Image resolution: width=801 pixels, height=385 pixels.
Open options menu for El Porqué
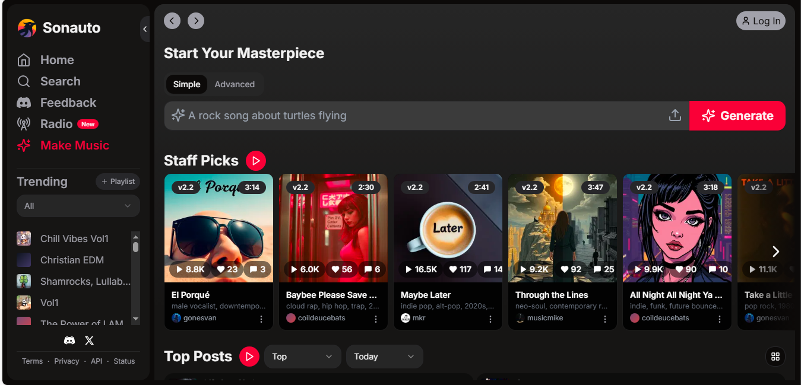(261, 319)
